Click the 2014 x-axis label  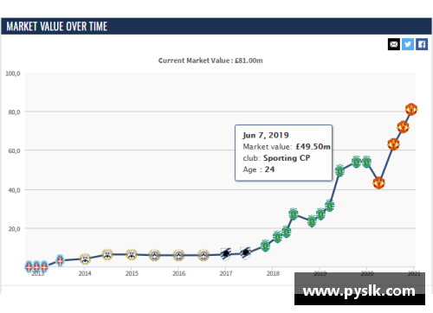[85, 273]
